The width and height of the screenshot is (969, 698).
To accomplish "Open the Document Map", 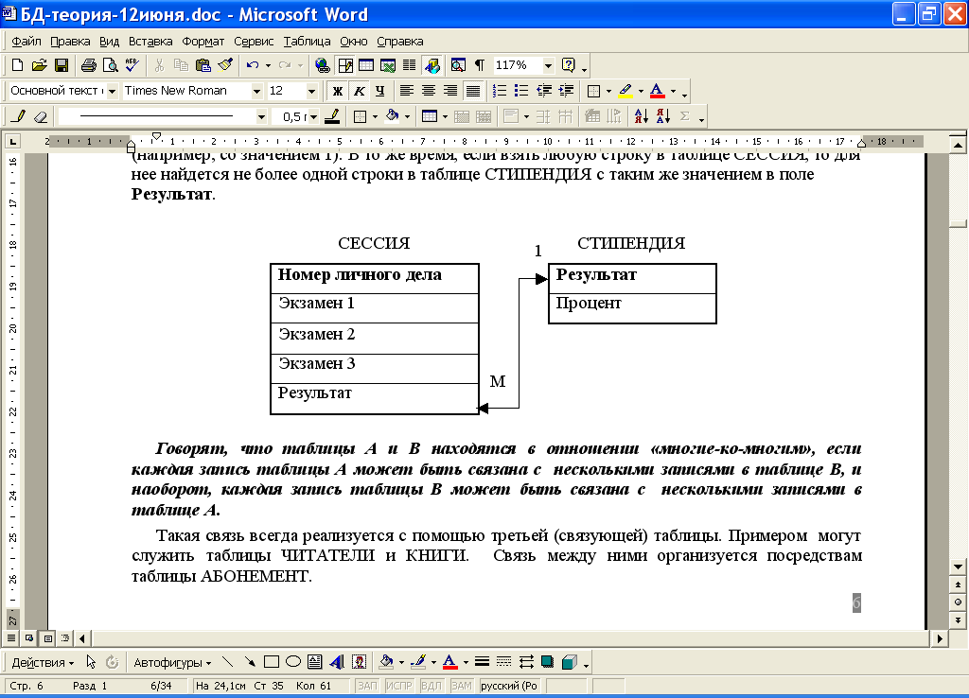I will (458, 65).
